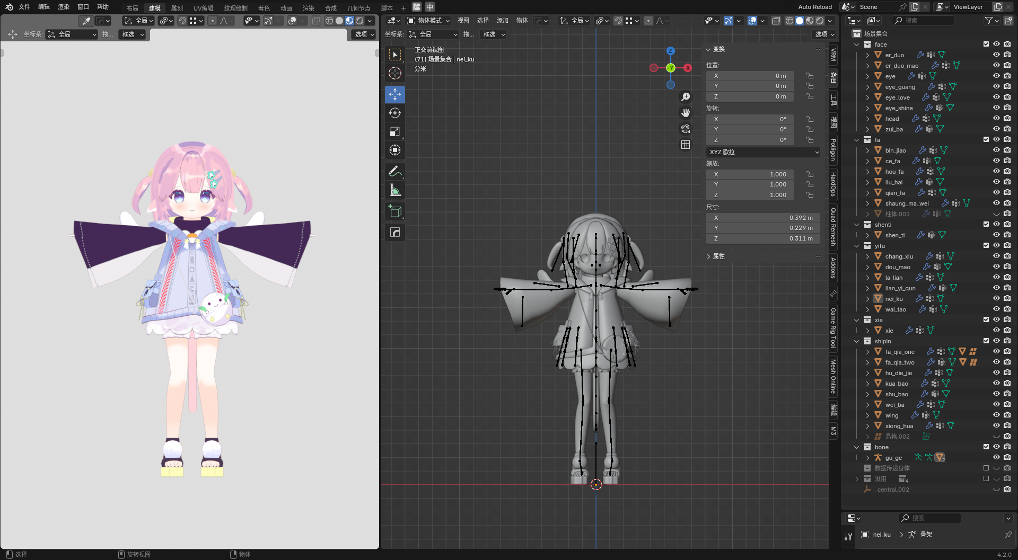Expand the 属性 panel section
The height and width of the screenshot is (560, 1018).
(718, 256)
